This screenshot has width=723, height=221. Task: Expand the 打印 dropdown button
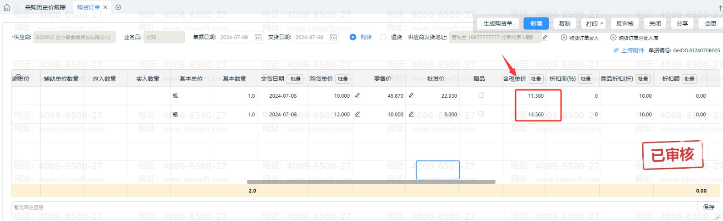tap(594, 23)
